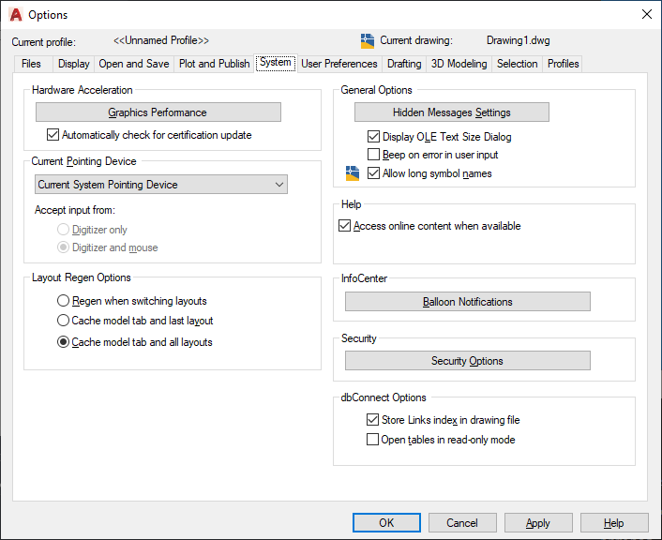Viewport: 662px width, 540px height.
Task: Select Cache model tab and last layout
Action: pos(64,321)
